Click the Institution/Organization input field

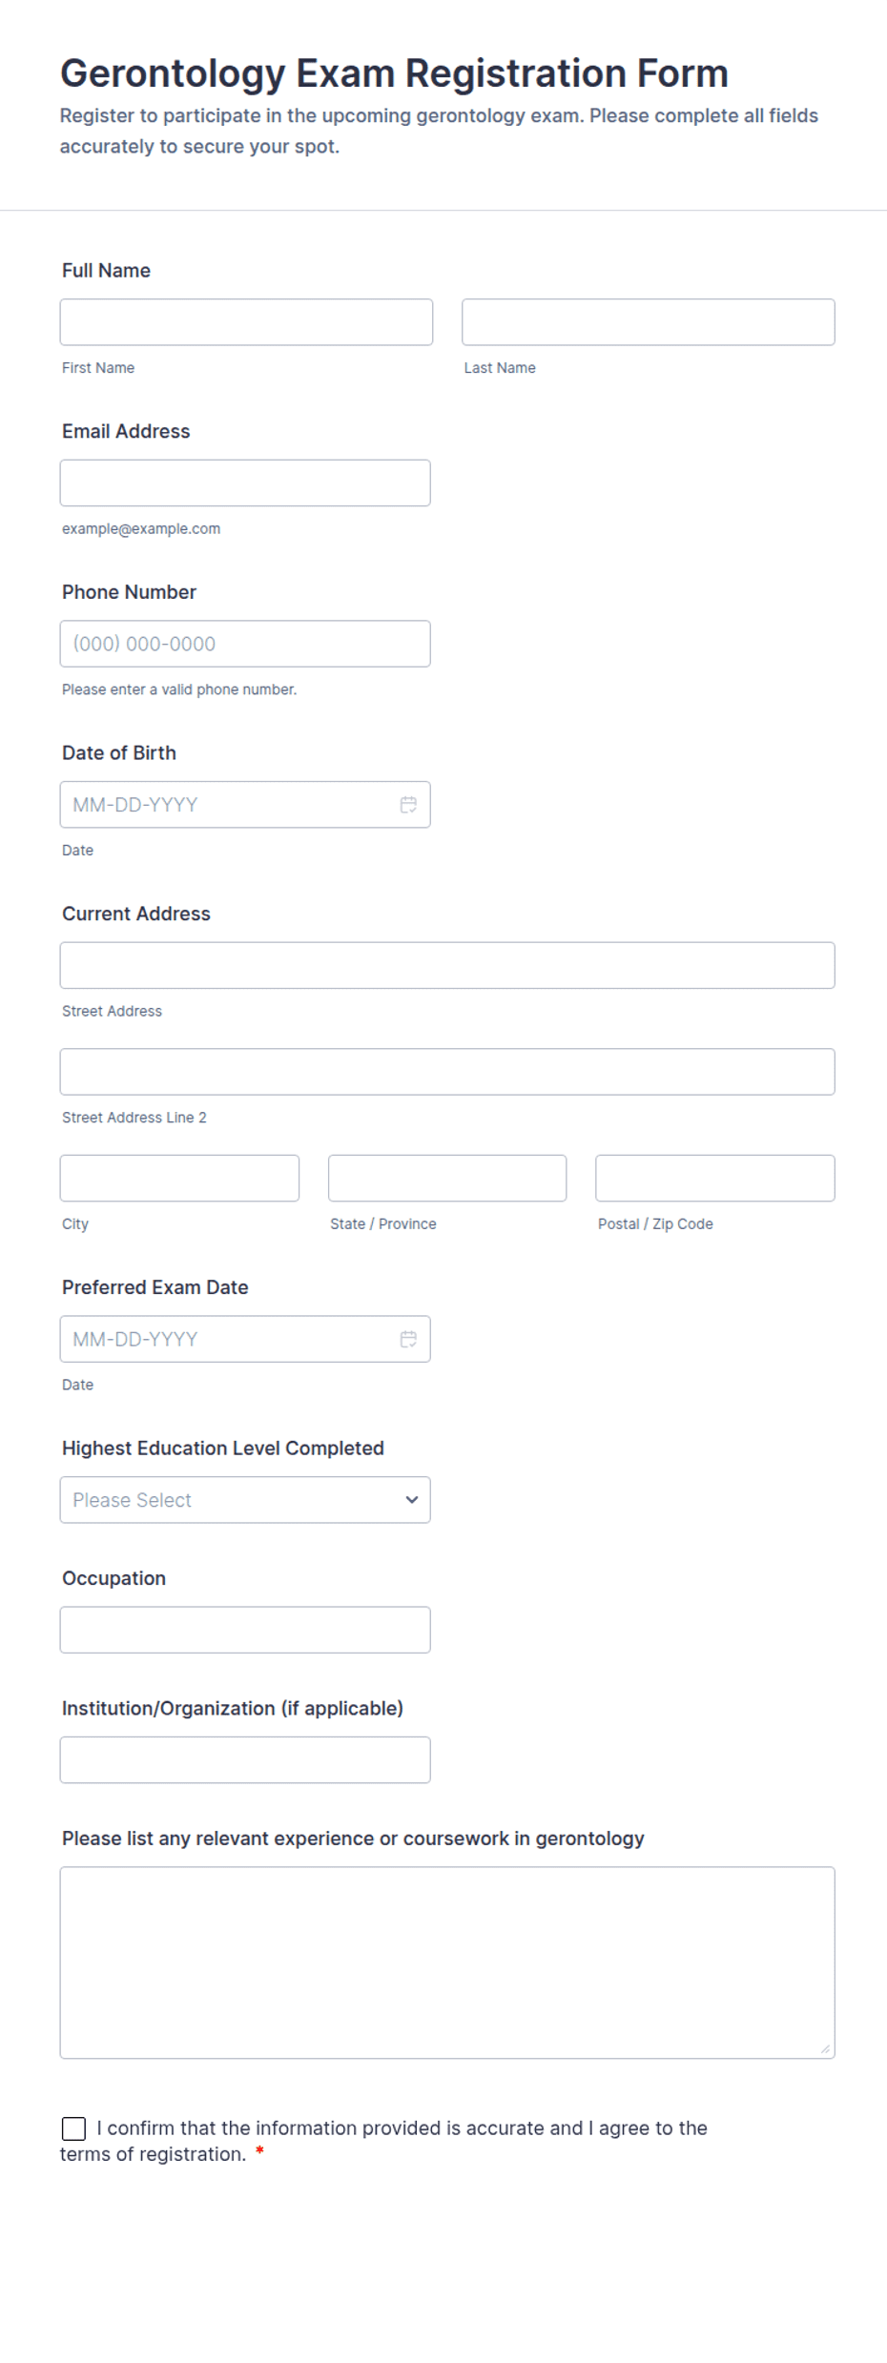245,1760
